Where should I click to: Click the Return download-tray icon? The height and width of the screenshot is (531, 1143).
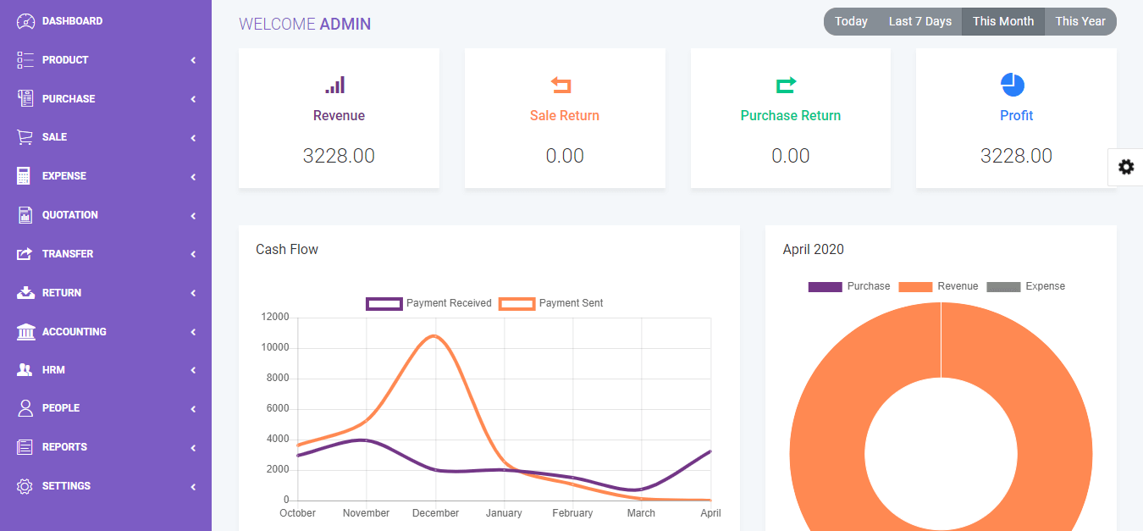pyautogui.click(x=25, y=293)
